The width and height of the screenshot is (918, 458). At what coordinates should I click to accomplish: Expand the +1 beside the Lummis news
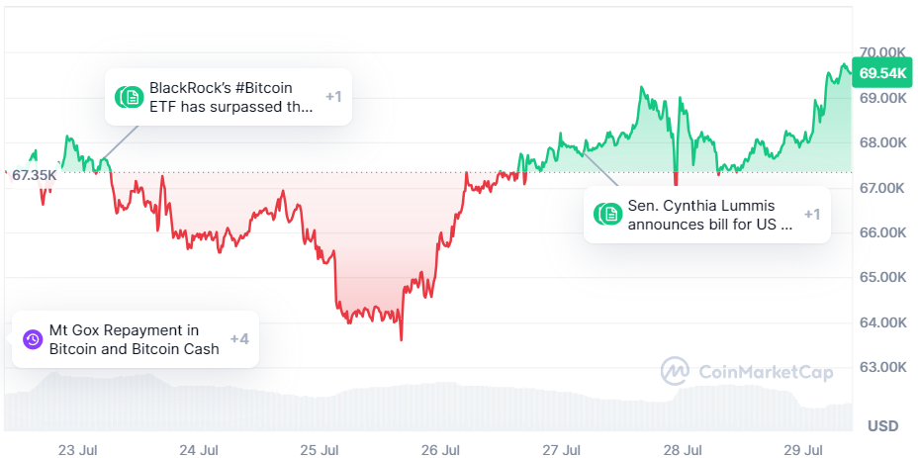click(812, 215)
